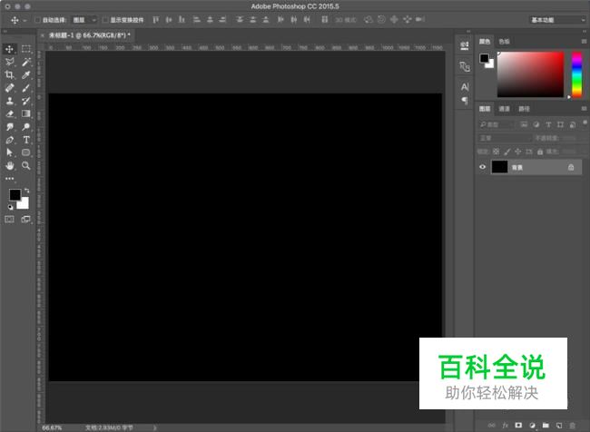Open the workspace switcher dropdown
The height and width of the screenshot is (432, 590).
(x=557, y=20)
